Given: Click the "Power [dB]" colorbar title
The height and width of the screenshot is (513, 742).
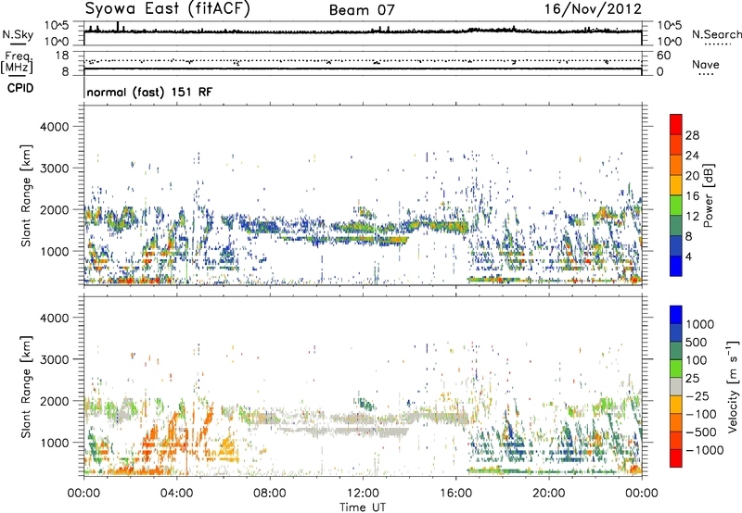Looking at the screenshot, I should 708,195.
